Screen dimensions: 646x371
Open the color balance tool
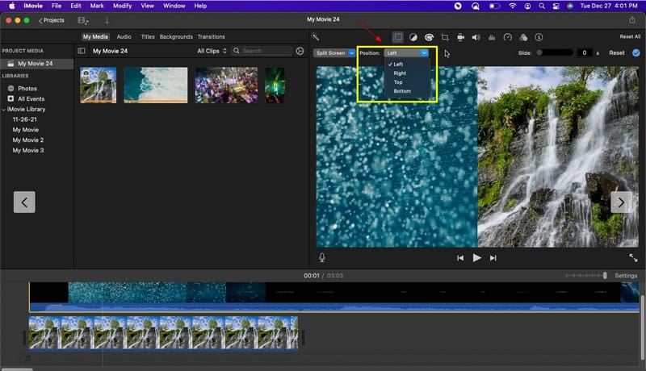point(413,37)
